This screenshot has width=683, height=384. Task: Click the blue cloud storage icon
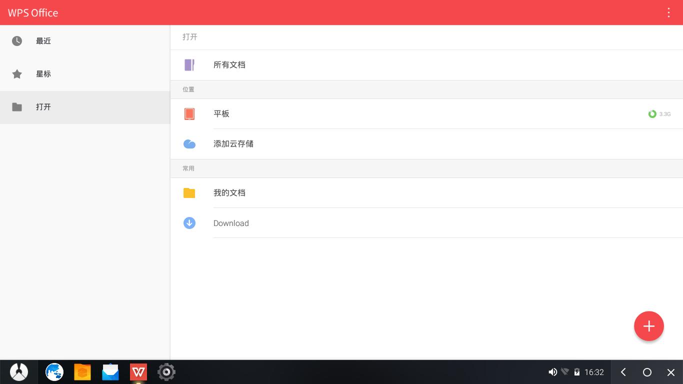tap(189, 144)
